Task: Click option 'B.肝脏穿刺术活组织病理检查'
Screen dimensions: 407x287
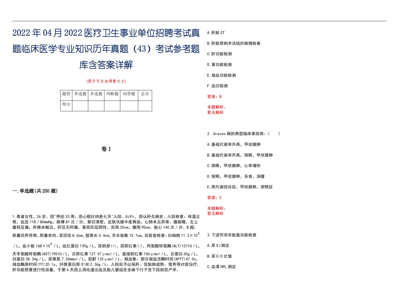Action: click(234, 43)
